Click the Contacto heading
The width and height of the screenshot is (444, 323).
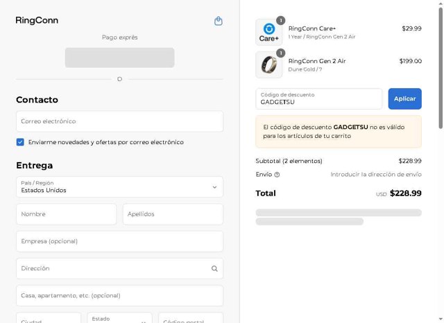37,100
